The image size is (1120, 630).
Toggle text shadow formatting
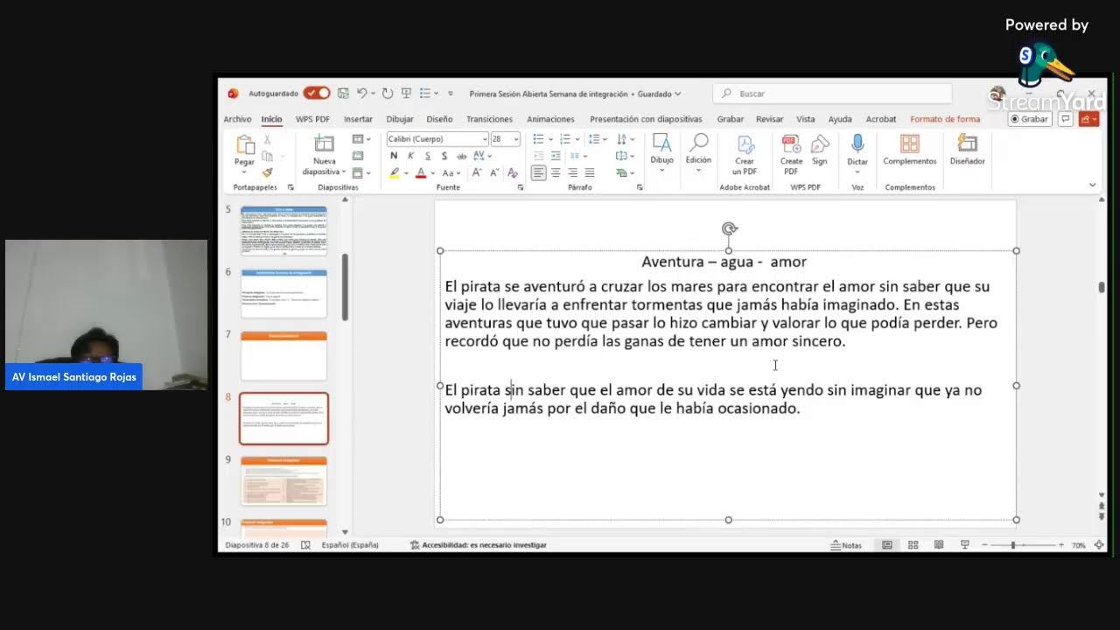(444, 156)
